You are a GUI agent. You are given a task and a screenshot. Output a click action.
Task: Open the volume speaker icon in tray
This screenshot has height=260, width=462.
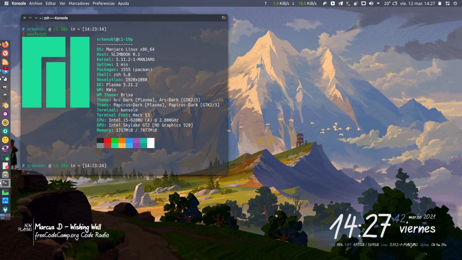coord(371,3)
